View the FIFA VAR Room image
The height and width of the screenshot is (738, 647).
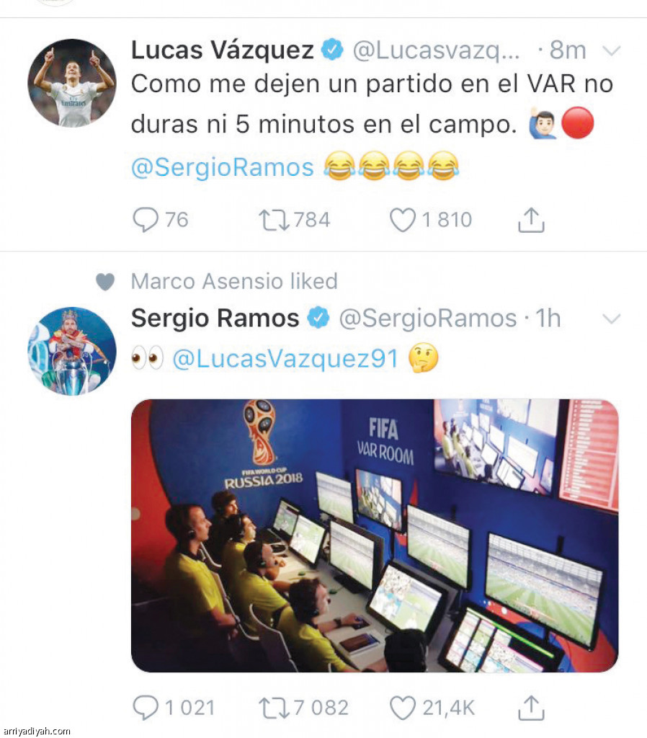tap(375, 535)
